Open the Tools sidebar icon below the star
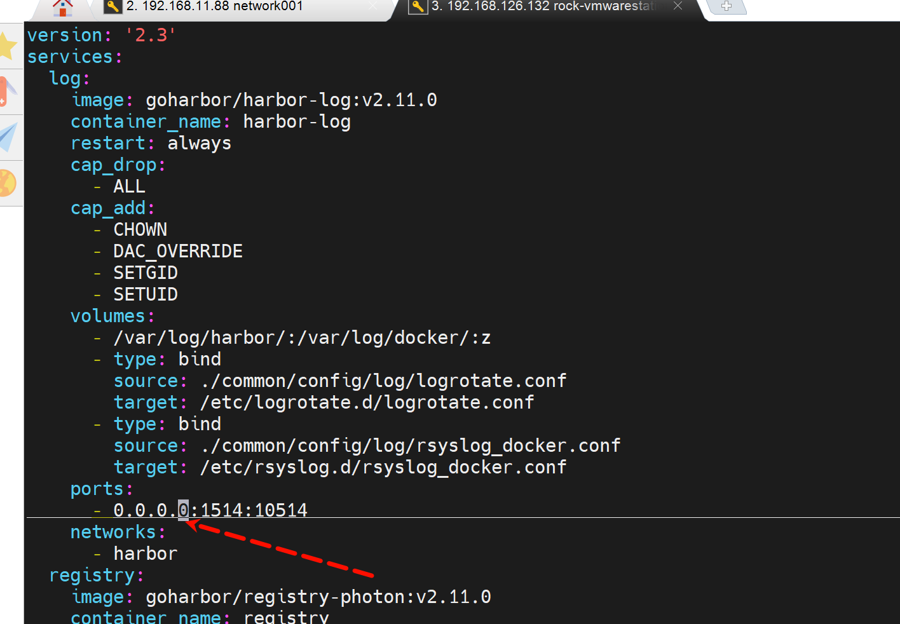This screenshot has height=624, width=900. tap(6, 91)
